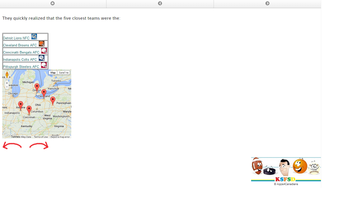Open the map's Terms of Use link

click(x=41, y=137)
